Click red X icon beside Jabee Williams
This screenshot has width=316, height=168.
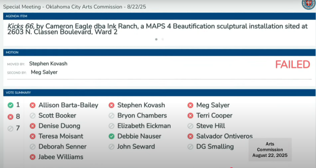[x=32, y=157]
